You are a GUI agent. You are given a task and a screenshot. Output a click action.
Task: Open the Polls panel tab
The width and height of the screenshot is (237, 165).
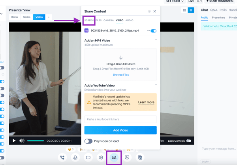(223, 10)
